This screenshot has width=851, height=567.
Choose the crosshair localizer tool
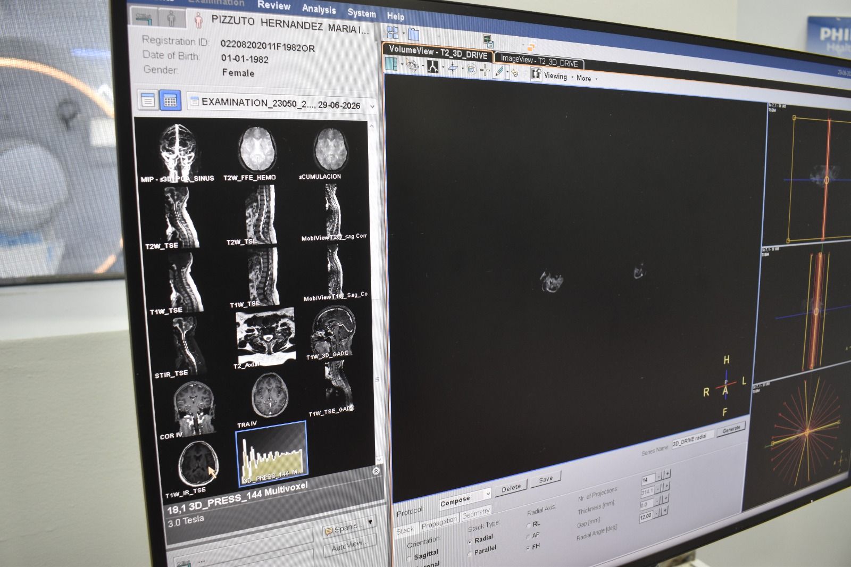click(x=485, y=70)
